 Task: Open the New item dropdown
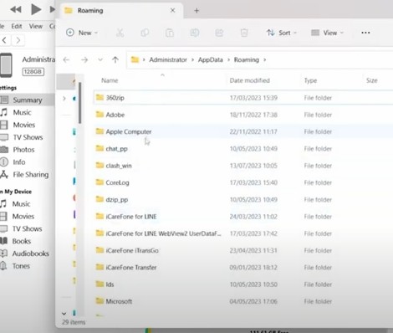tap(82, 33)
